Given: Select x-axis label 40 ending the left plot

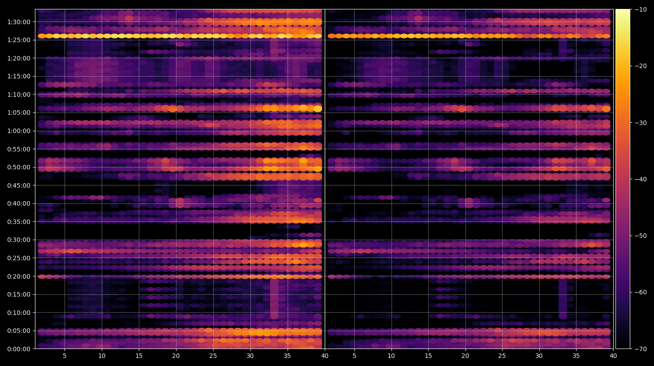Looking at the screenshot, I should (324, 356).
